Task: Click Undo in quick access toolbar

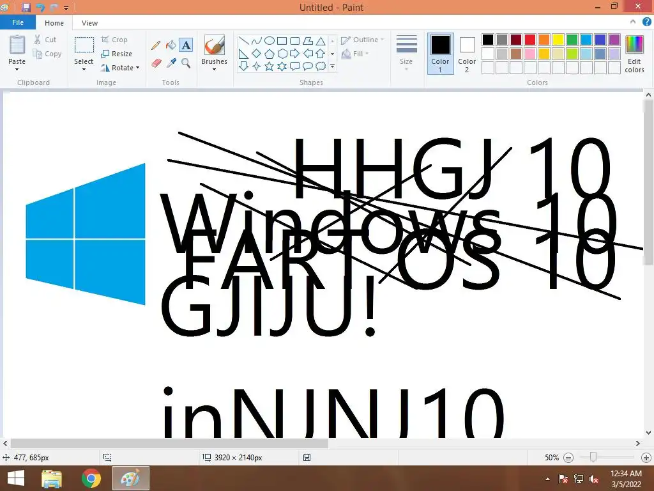Action: 40,7
